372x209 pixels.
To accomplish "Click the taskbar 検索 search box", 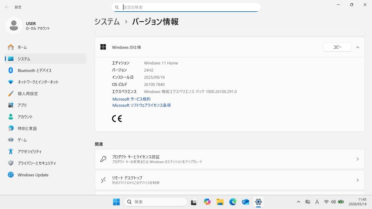I will point(155,202).
